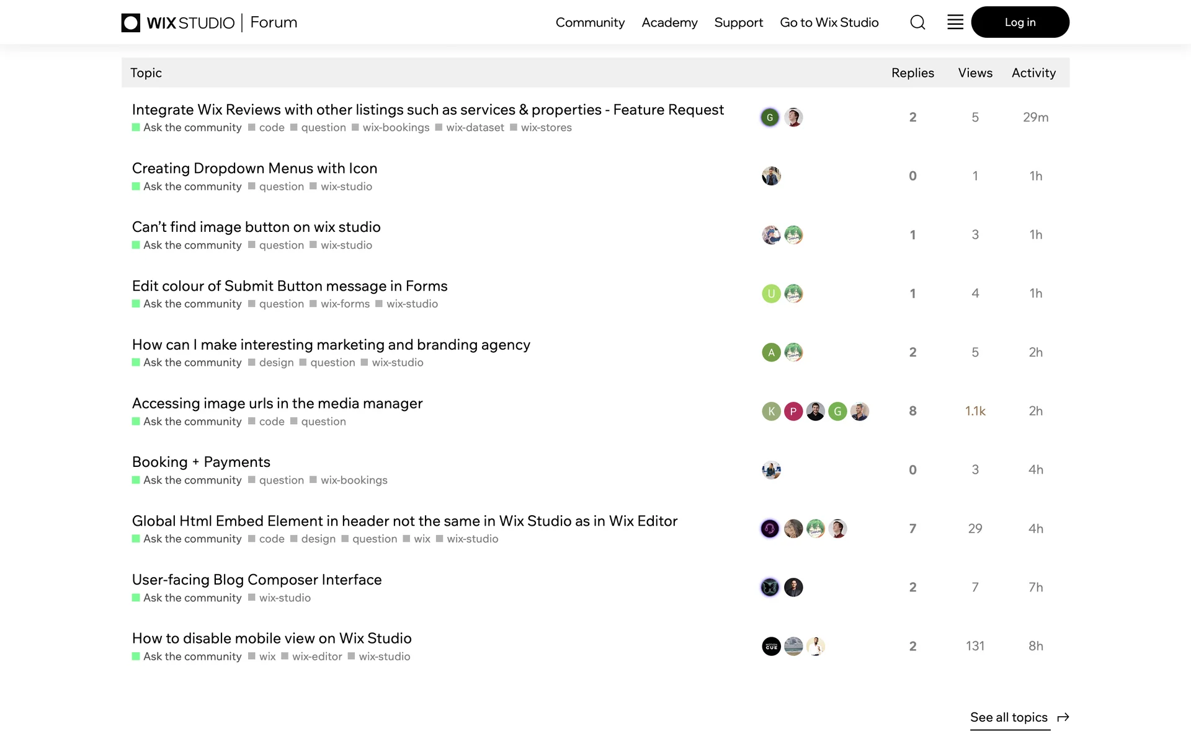1191x744 pixels.
Task: Sort topics by Views column header
Action: [975, 73]
